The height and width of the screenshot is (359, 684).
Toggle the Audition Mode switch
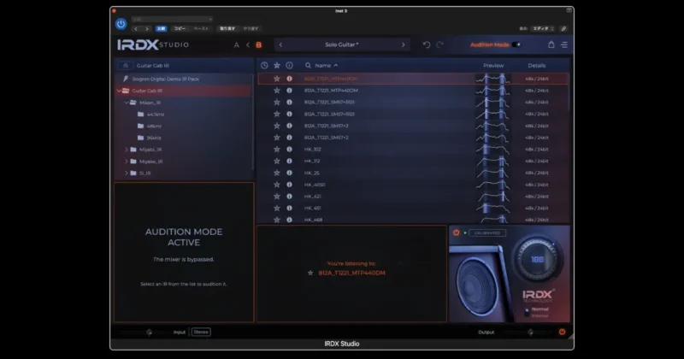516,44
